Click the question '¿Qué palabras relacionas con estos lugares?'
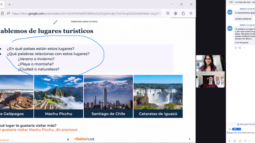255x143 pixels. tap(48, 54)
